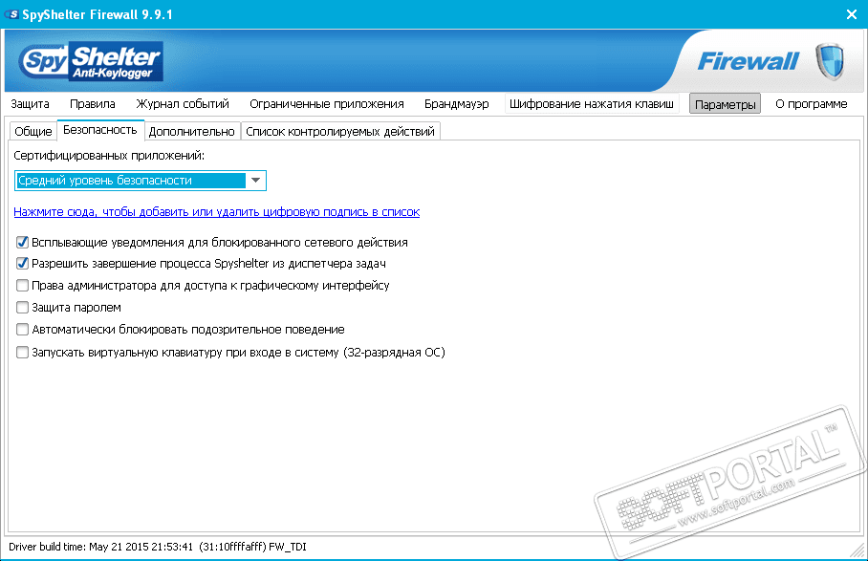Close the SpyShelter Firewall window
The height and width of the screenshot is (561, 868).
click(852, 14)
